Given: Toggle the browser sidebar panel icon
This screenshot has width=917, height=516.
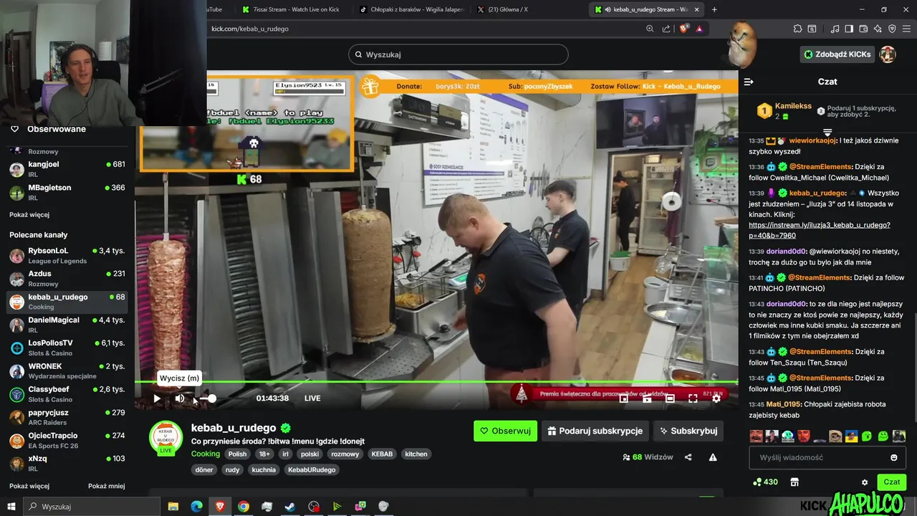Looking at the screenshot, I should [849, 29].
